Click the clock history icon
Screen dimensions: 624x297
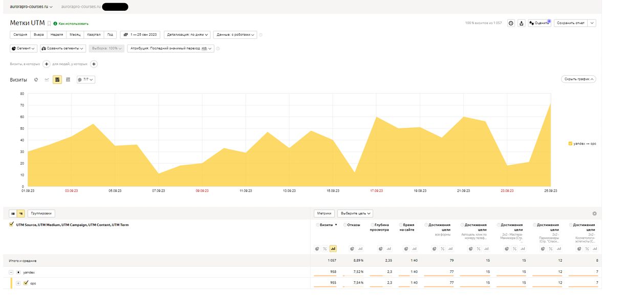[511, 23]
